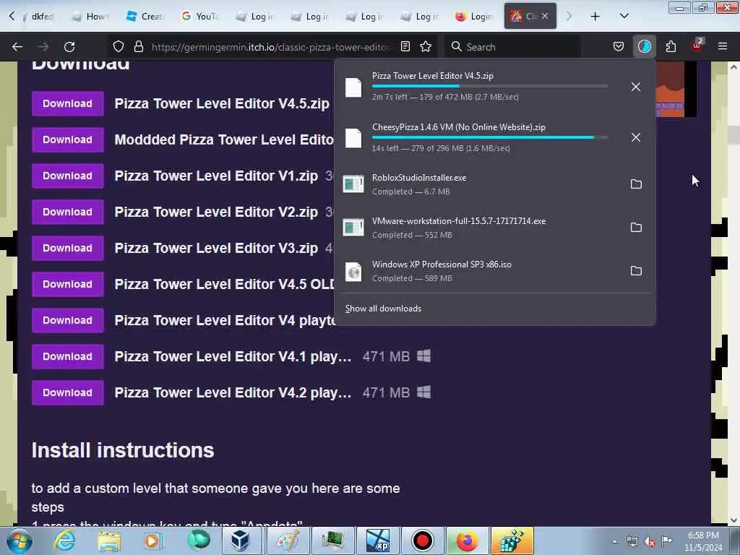This screenshot has height=555, width=740.
Task: Open containing folder for RobloxStudioInstaller.exe
Action: [636, 184]
